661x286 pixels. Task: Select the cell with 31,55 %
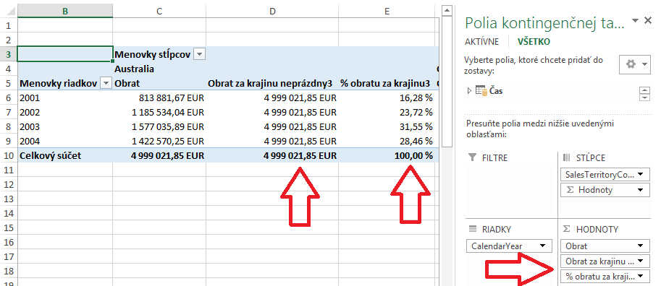coord(387,126)
